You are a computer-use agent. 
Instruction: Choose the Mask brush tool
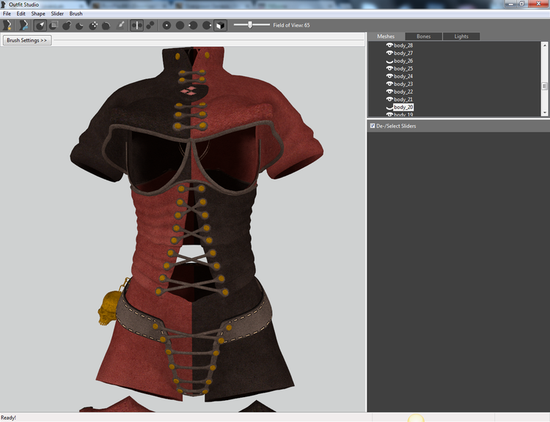coord(54,25)
